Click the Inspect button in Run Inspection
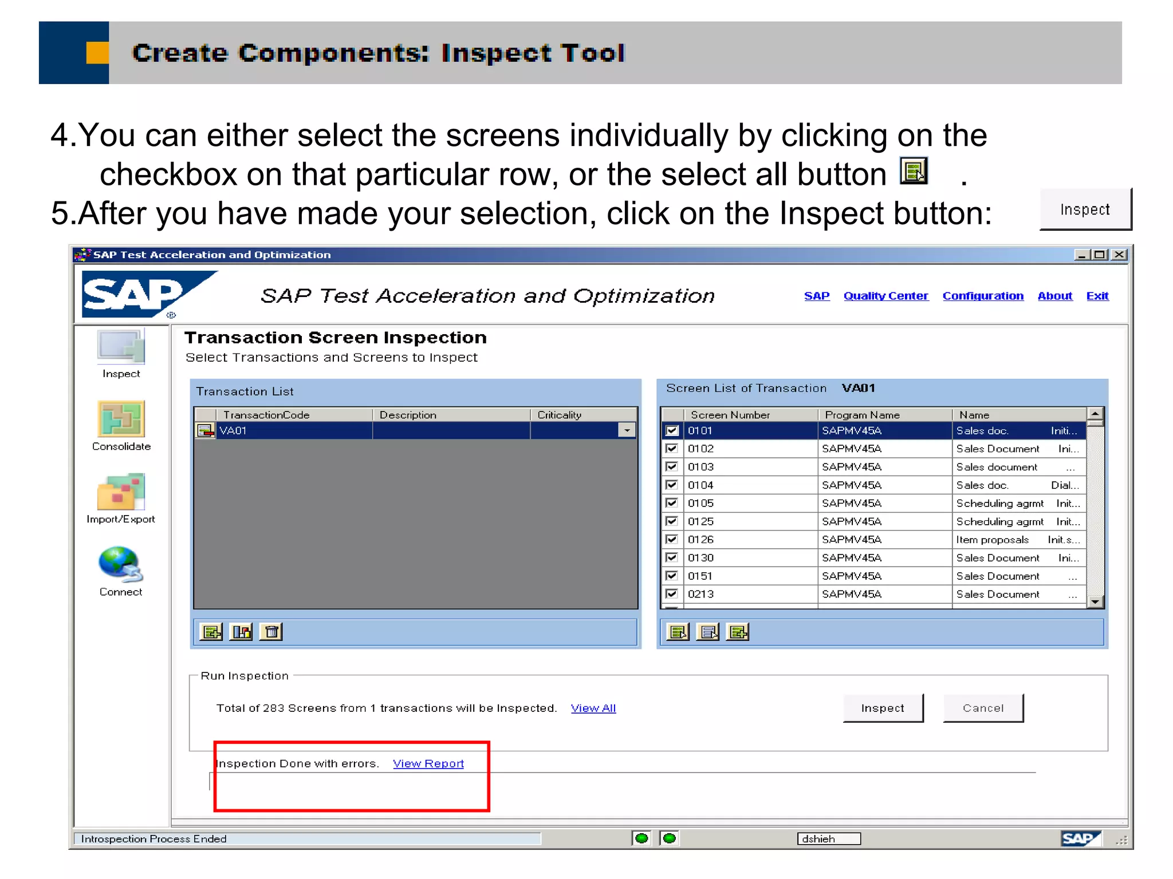 [x=883, y=708]
